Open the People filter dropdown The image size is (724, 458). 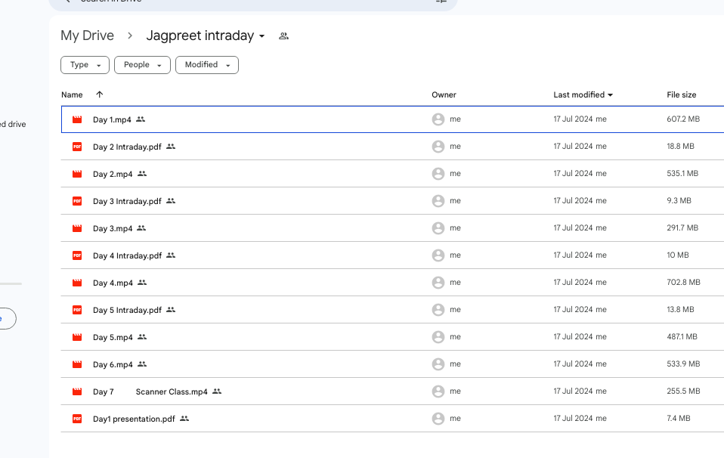click(142, 65)
